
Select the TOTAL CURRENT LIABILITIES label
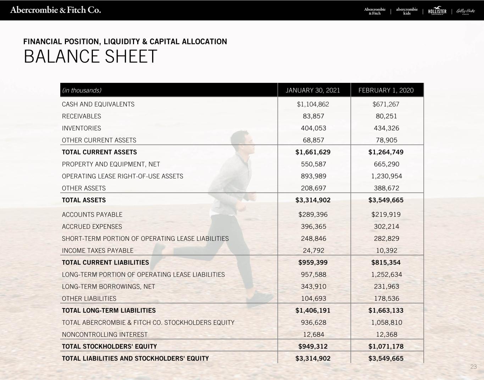[105, 263]
